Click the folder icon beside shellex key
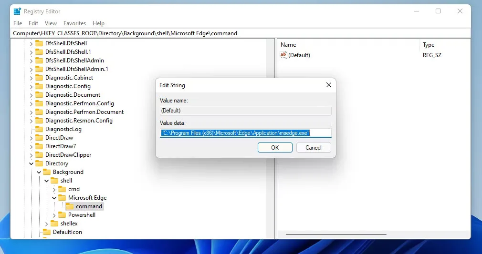This screenshot has height=254, width=482. [54, 224]
